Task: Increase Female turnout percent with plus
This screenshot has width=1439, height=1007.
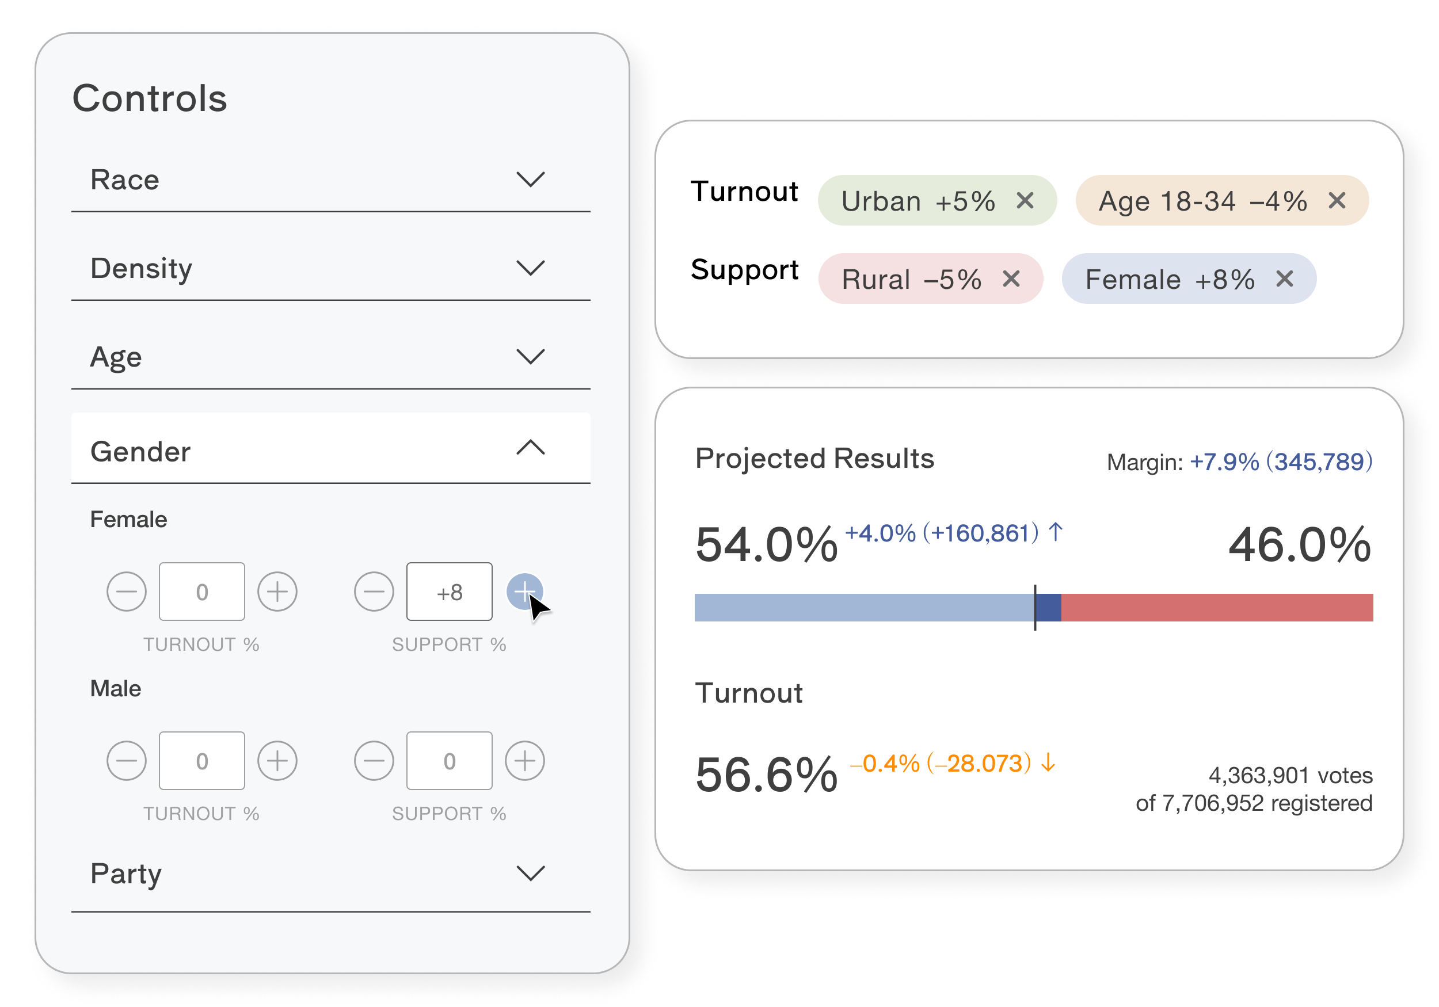Action: tap(277, 591)
